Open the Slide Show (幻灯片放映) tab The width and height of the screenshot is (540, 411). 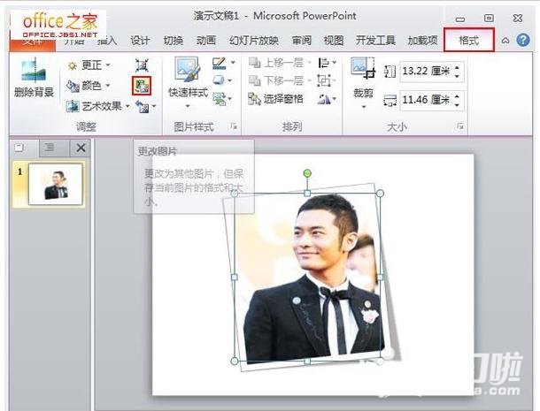pos(254,40)
